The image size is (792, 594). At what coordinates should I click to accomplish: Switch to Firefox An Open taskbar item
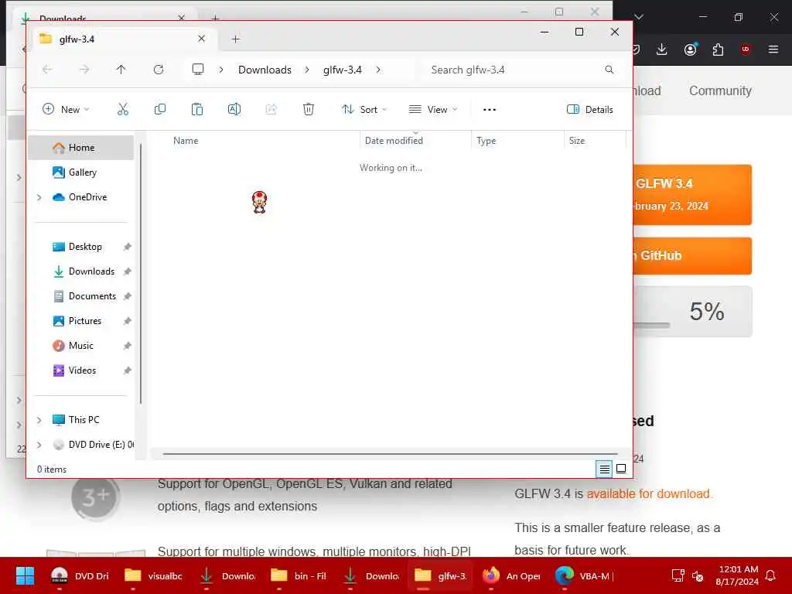click(511, 575)
